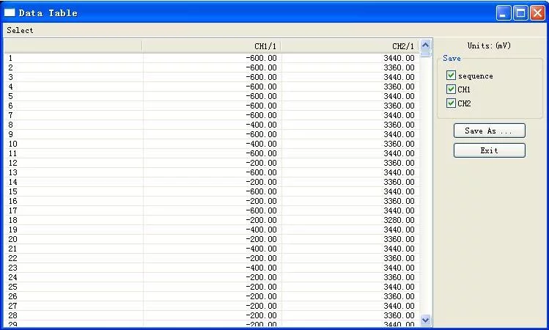Image resolution: width=549 pixels, height=330 pixels.
Task: Select row number 21
Action: pos(12,249)
